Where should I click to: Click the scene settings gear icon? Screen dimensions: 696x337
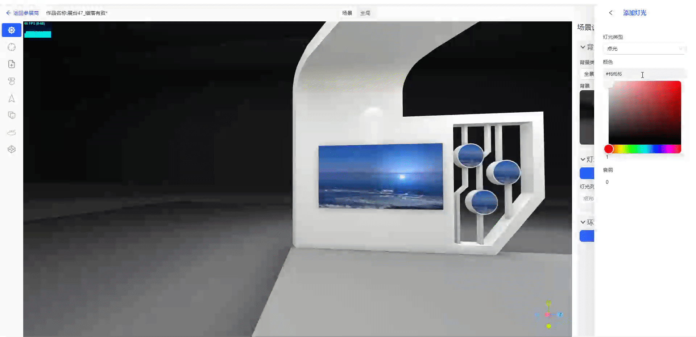[x=12, y=30]
